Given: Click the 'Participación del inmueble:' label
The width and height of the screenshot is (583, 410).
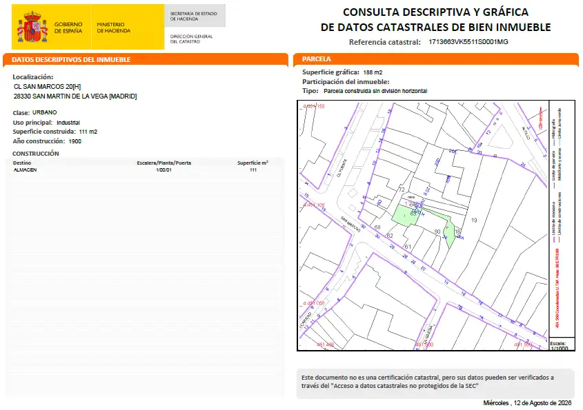Looking at the screenshot, I should [x=346, y=82].
